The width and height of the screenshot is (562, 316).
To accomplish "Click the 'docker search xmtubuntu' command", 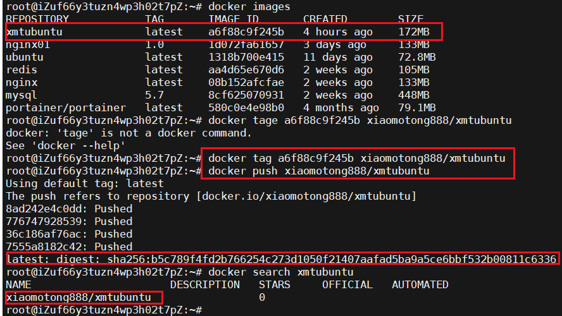I will (280, 272).
